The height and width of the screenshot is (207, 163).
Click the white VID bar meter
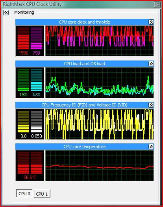click(36, 121)
